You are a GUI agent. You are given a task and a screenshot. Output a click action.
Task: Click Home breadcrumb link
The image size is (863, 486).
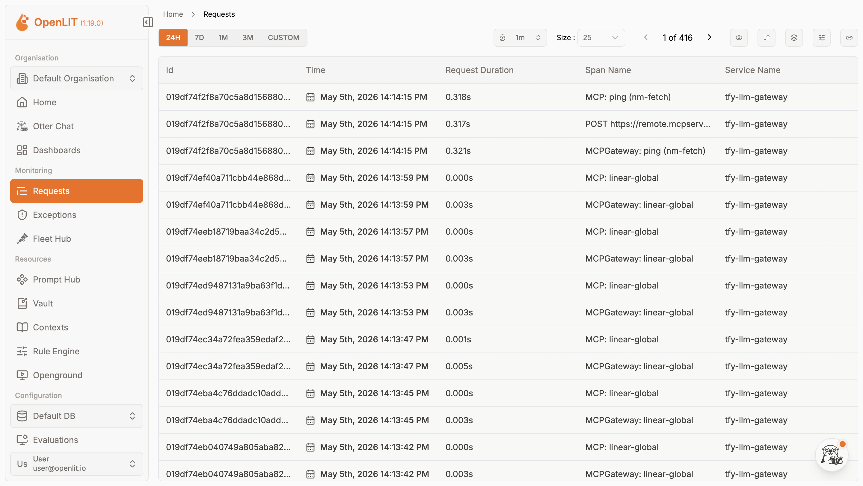173,14
